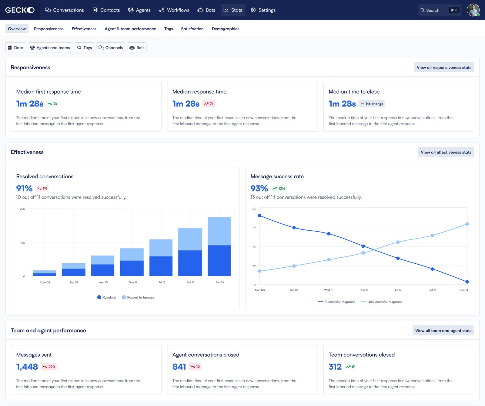This screenshot has height=406, width=485.
Task: Toggle the Passed to human legend item
Action: coord(138,297)
